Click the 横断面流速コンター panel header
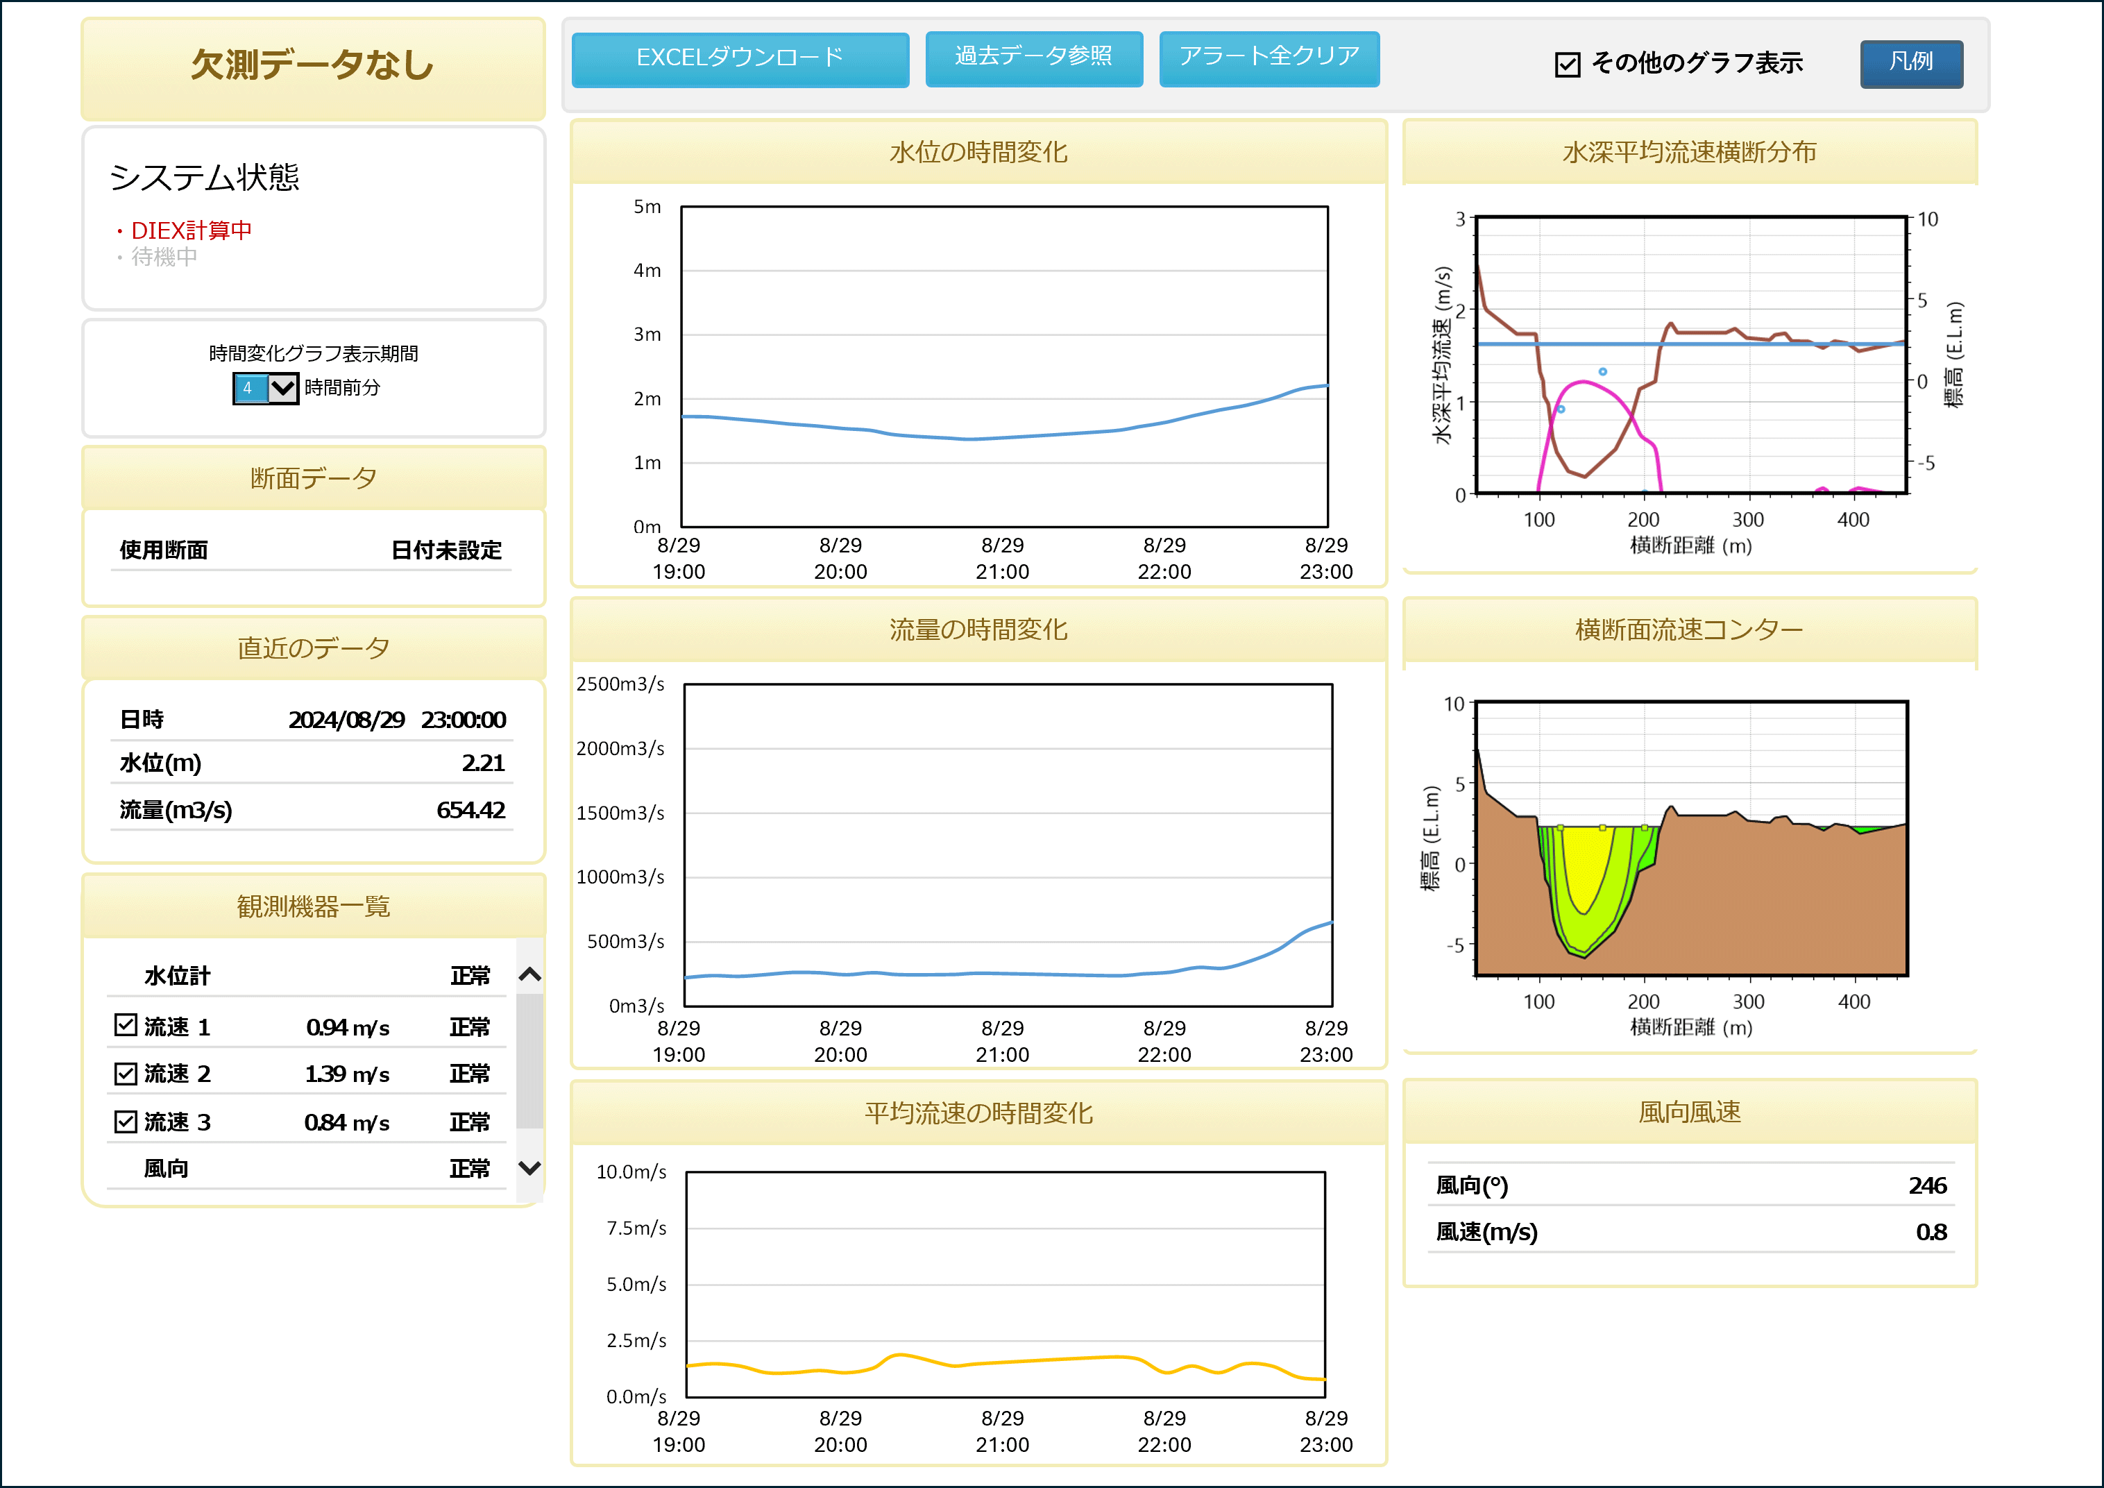 point(1688,629)
